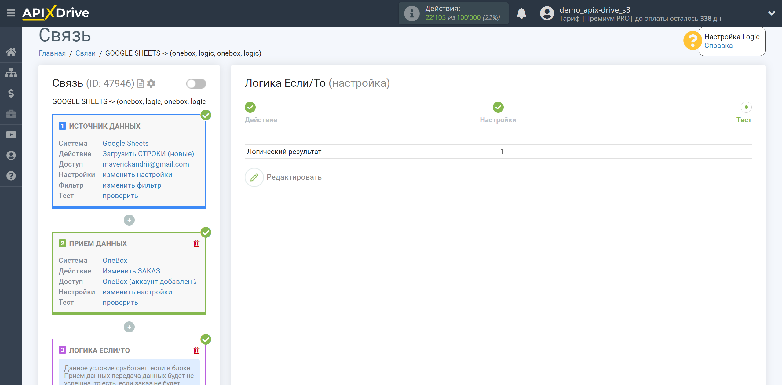The height and width of the screenshot is (385, 782).
Task: Click the user avatar icon
Action: pyautogui.click(x=546, y=13)
